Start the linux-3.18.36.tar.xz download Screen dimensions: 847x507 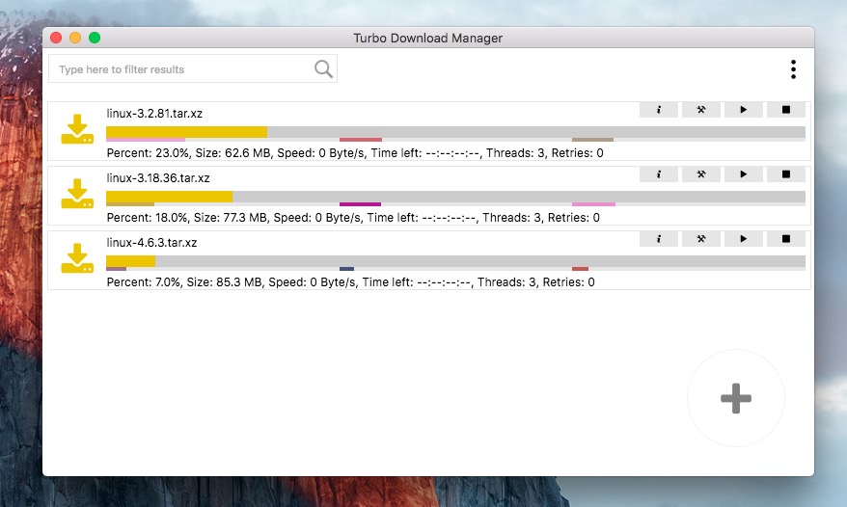[743, 174]
